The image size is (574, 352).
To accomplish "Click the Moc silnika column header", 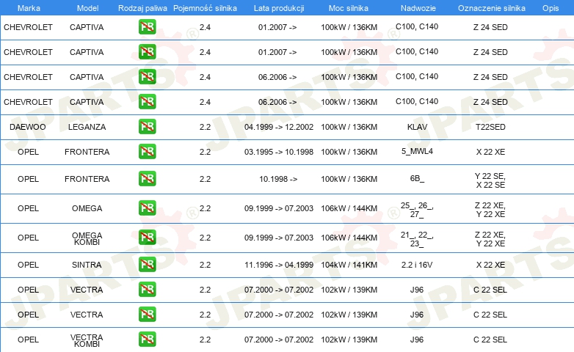I will click(x=349, y=8).
